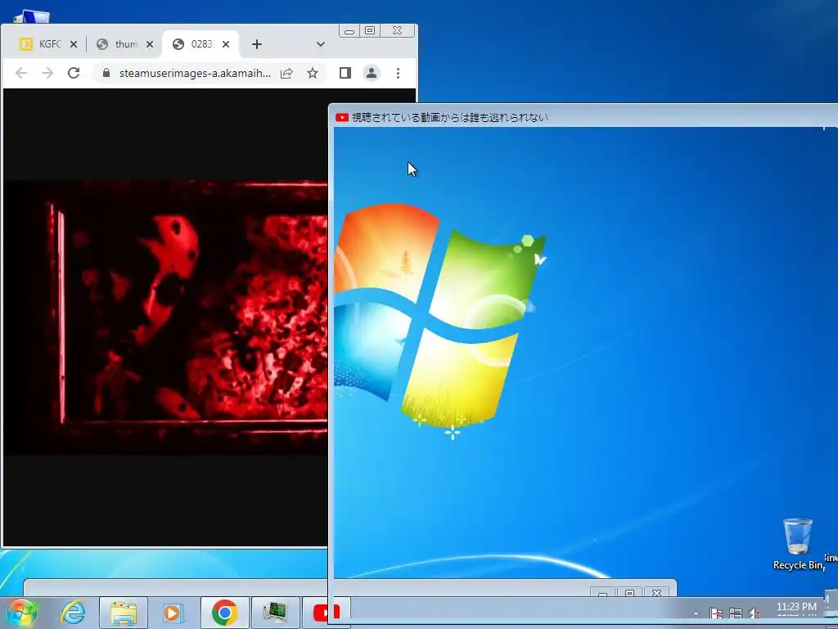The image size is (838, 629).
Task: Close the 0283 tab
Action: [x=226, y=44]
